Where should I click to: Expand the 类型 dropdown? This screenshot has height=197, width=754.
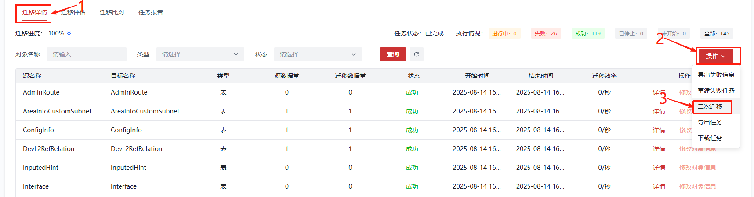tap(200, 54)
